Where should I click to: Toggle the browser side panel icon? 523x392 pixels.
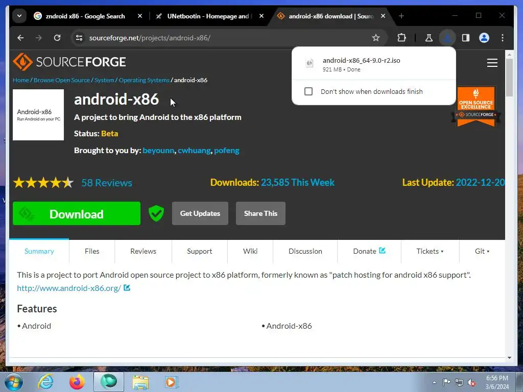pyautogui.click(x=466, y=38)
